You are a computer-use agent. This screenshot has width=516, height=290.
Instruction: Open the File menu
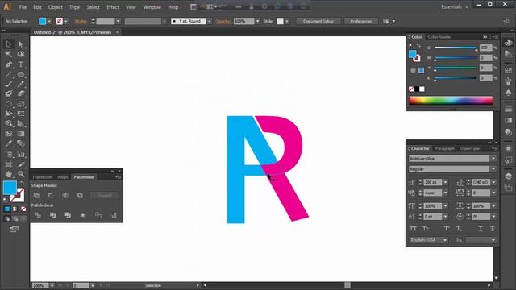click(23, 7)
